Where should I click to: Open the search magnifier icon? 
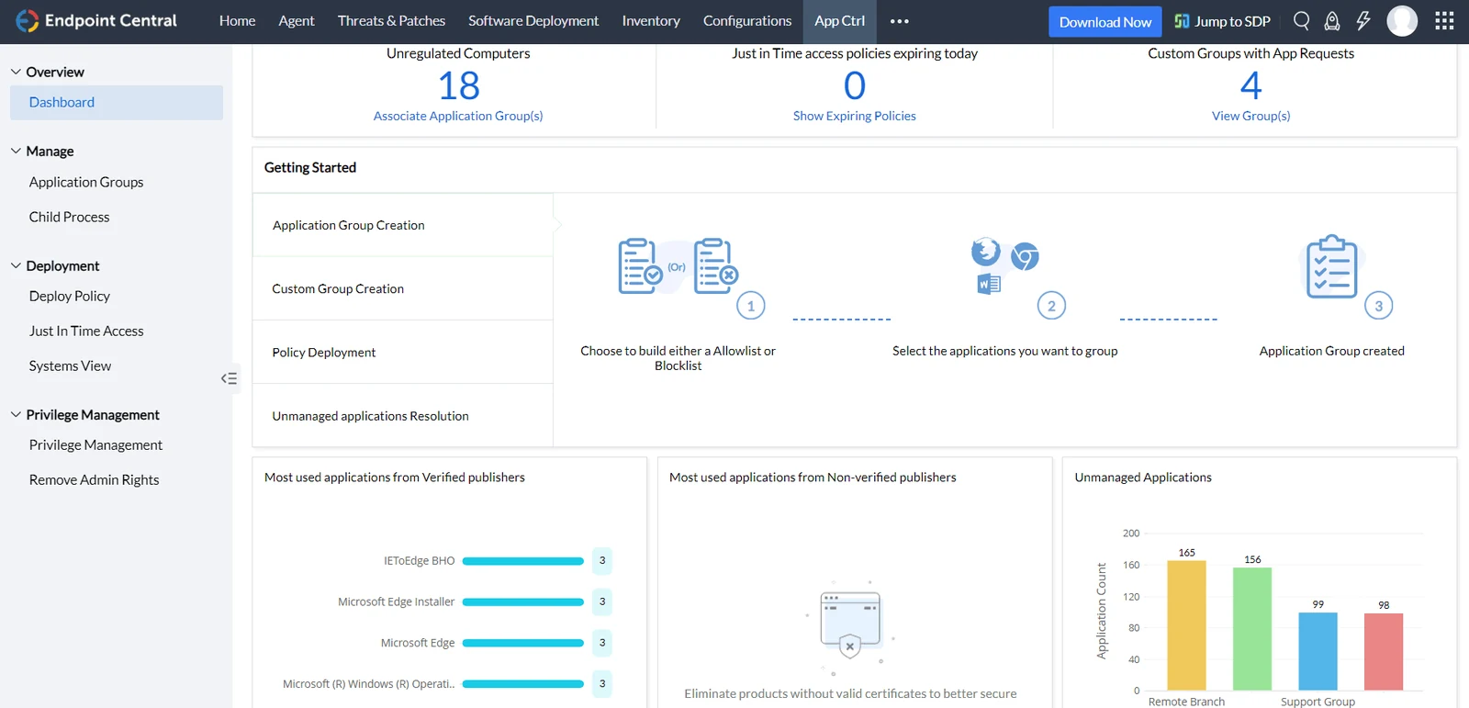(x=1301, y=20)
